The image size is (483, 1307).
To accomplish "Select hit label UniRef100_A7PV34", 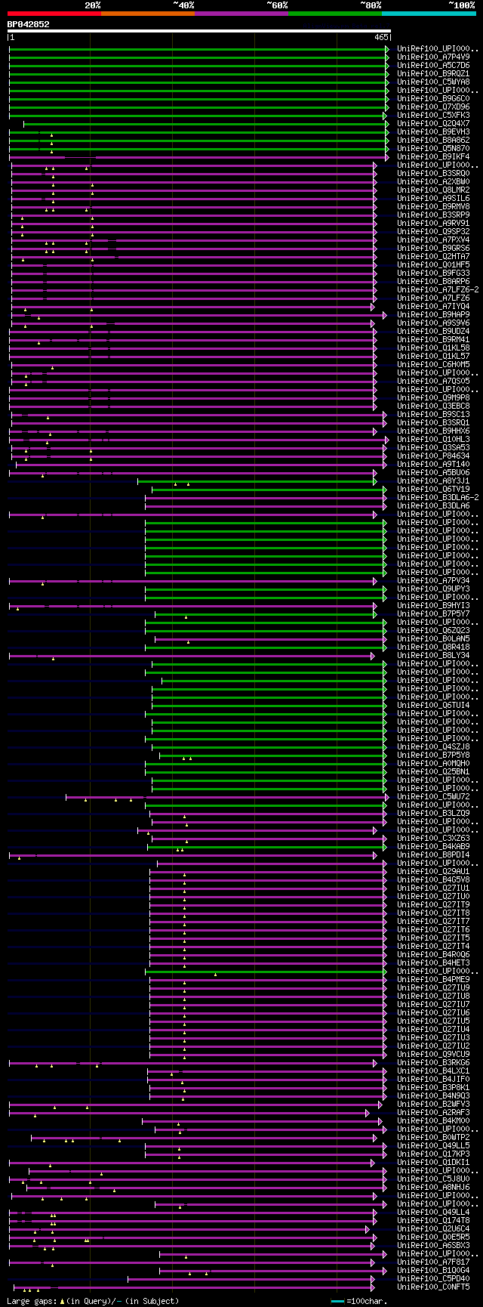I will [x=433, y=580].
